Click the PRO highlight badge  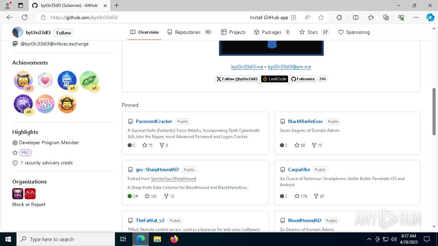(25, 153)
